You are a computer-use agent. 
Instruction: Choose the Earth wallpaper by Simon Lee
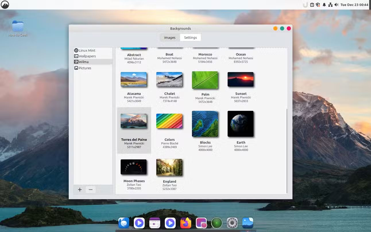[x=241, y=123]
